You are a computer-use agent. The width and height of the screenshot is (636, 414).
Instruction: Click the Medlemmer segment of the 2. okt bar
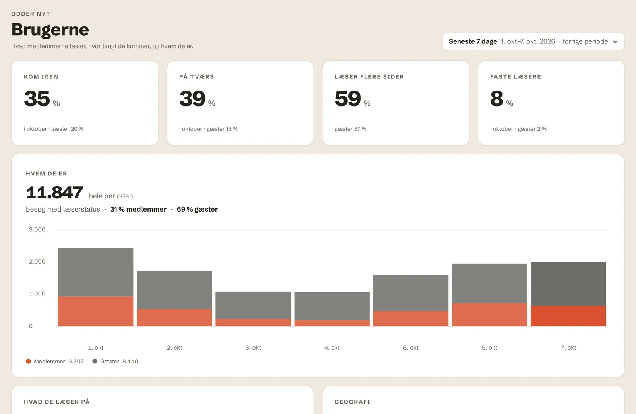point(174,317)
